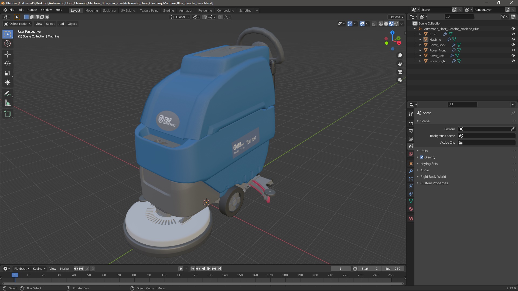Select the Rotate tool
Screen dimensions: 518x291
click(8, 64)
